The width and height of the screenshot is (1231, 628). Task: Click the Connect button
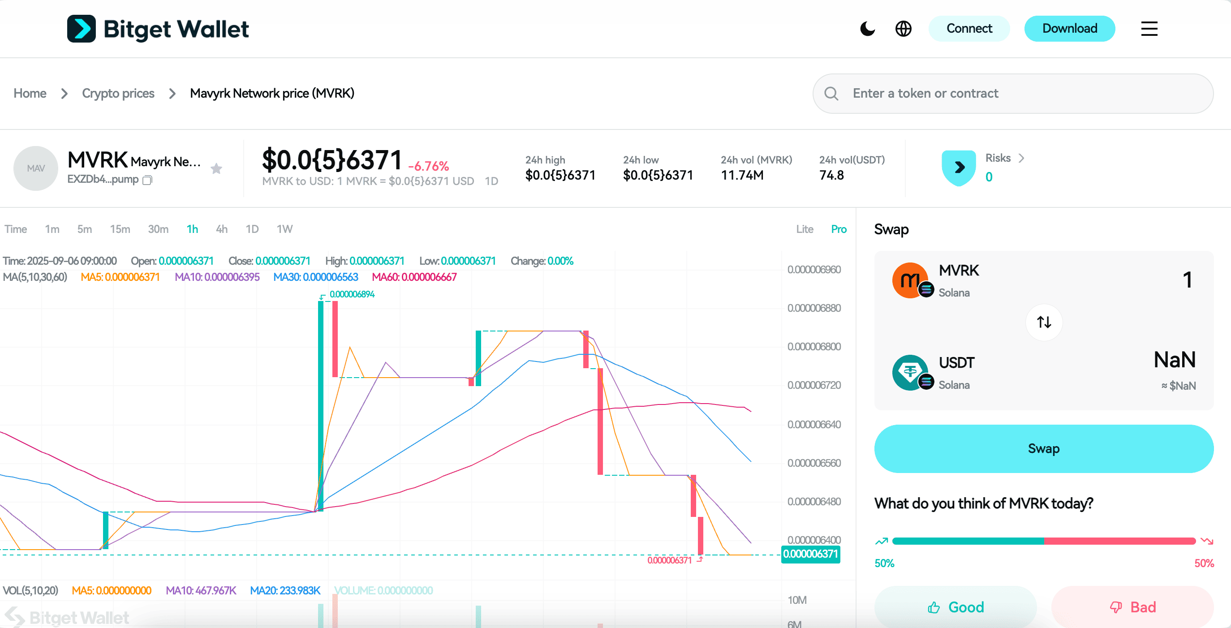(x=969, y=29)
